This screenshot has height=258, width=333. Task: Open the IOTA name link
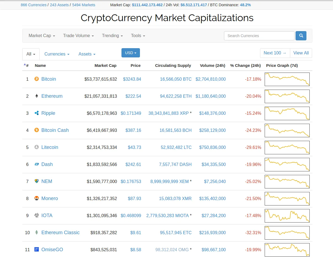[47, 215]
